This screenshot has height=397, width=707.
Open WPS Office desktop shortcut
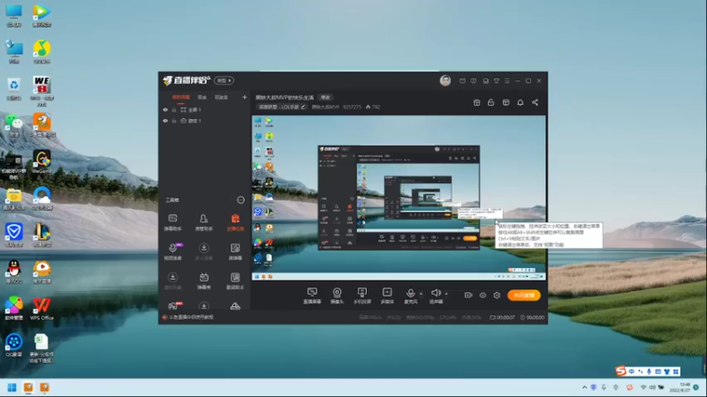42,309
